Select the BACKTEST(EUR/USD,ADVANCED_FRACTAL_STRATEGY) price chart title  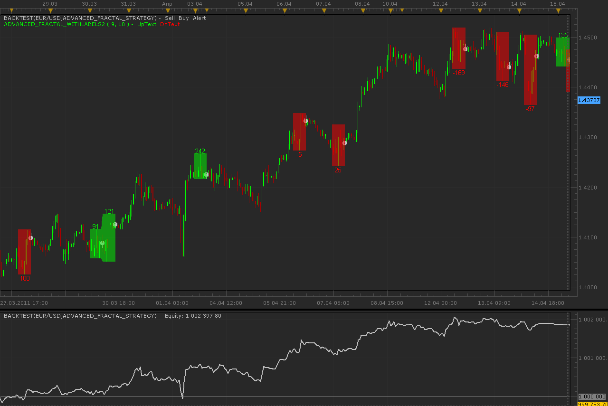coord(80,18)
